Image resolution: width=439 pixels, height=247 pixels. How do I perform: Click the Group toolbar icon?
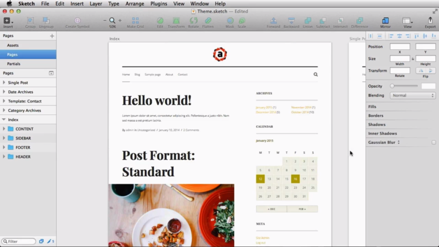(30, 22)
